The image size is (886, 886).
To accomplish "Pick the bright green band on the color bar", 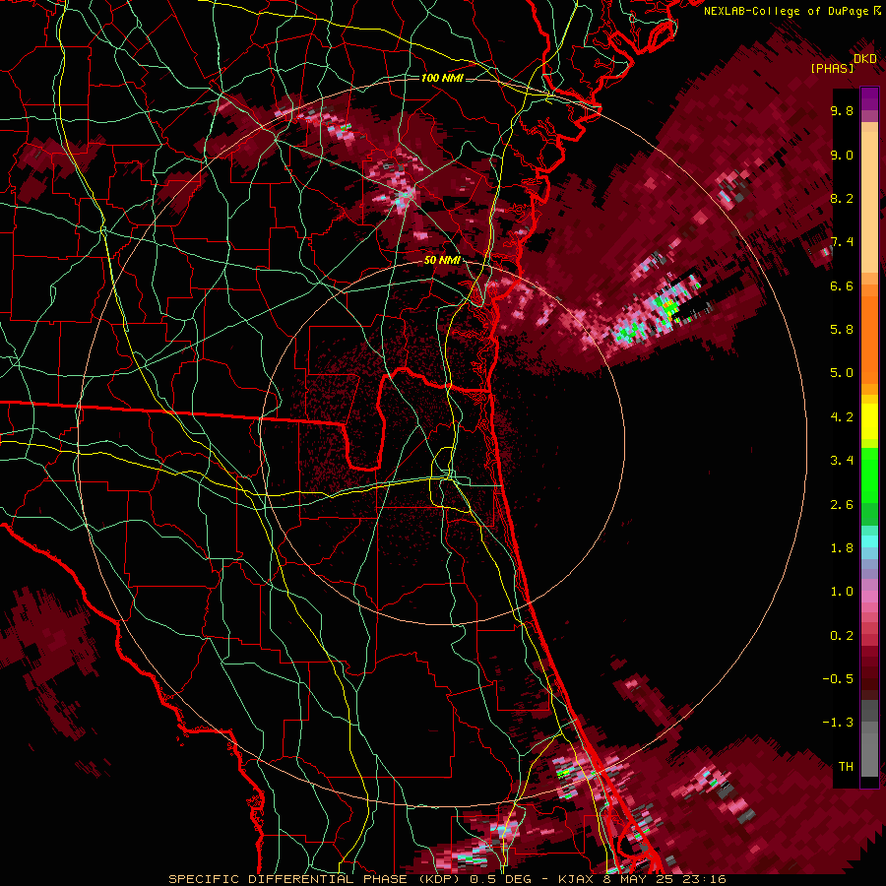I will (x=869, y=475).
